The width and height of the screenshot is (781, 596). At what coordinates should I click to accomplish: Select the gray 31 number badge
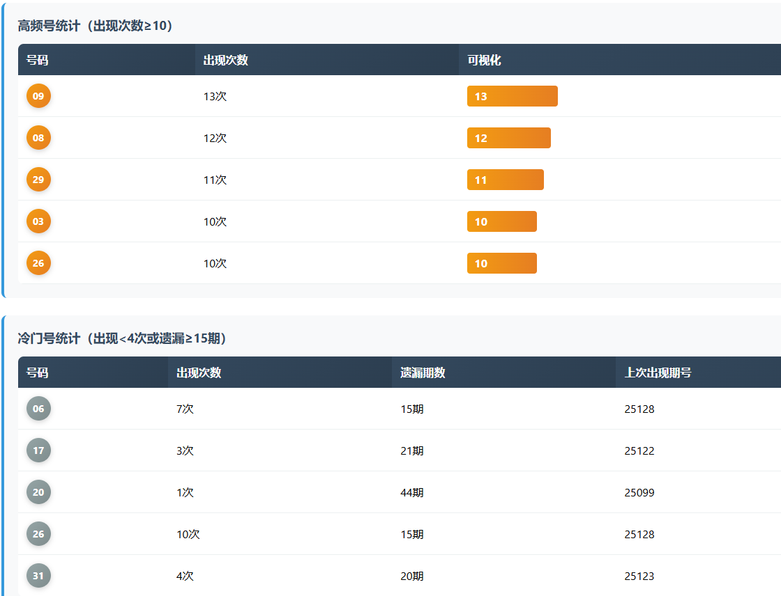pyautogui.click(x=38, y=576)
